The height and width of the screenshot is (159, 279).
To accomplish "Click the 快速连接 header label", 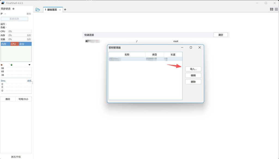I will (x=89, y=35).
